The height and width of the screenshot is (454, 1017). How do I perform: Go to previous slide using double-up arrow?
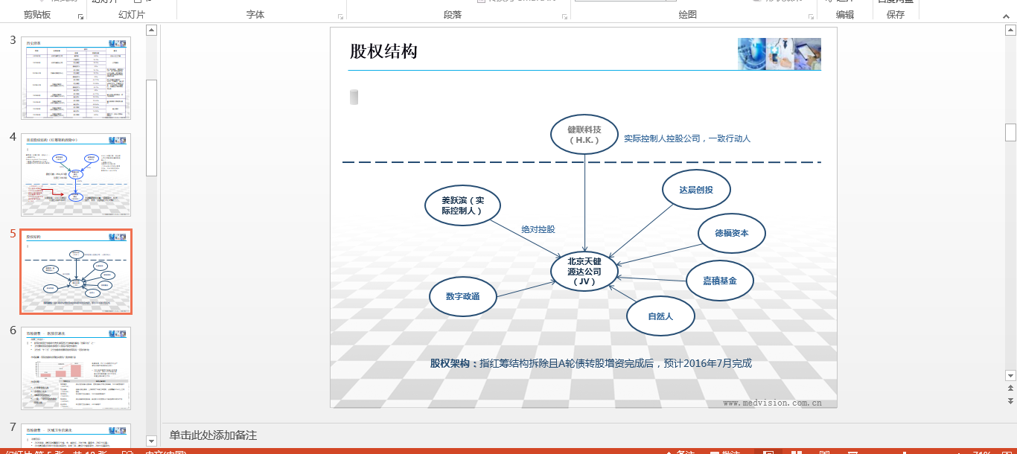[1010, 389]
